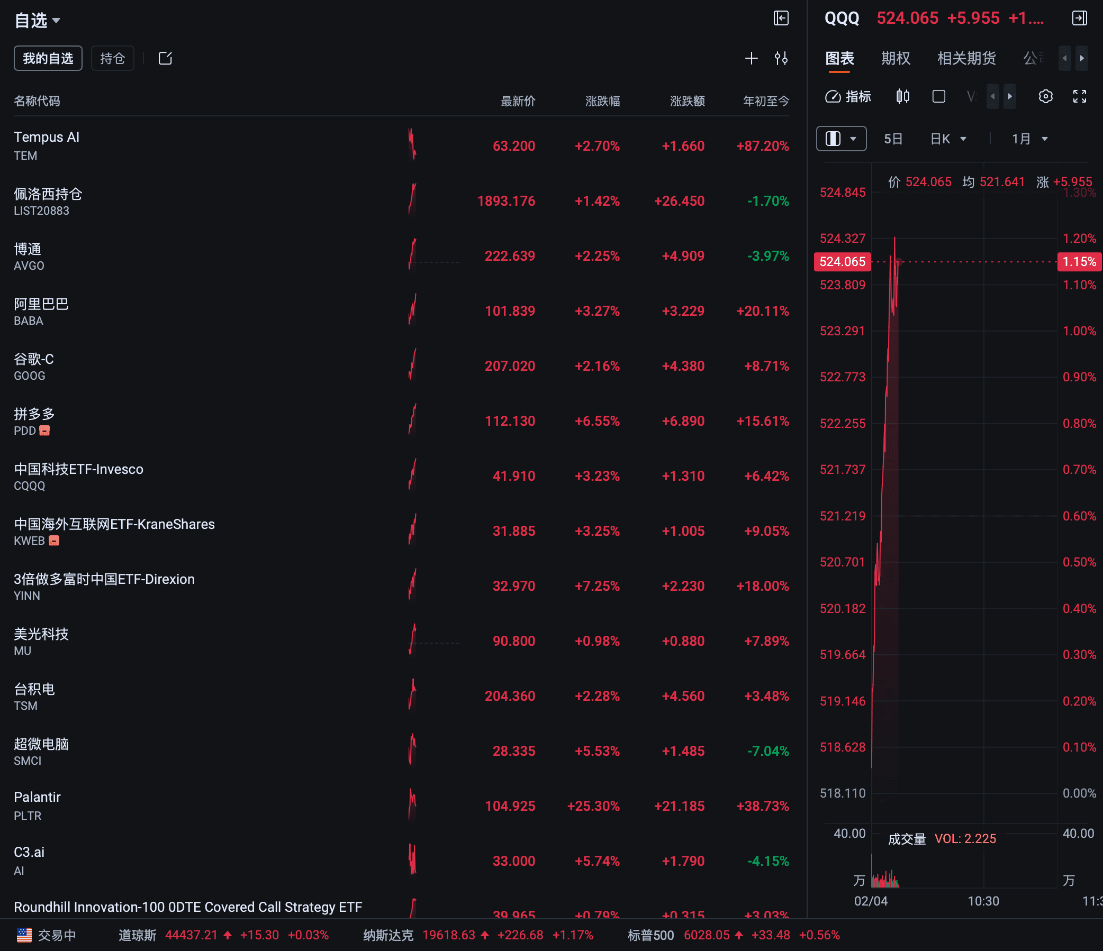Open chart settings gear icon
1103x951 pixels.
click(1045, 96)
